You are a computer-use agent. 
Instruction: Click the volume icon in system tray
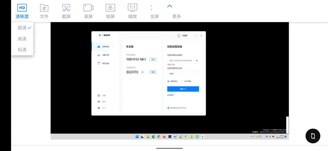(270, 136)
